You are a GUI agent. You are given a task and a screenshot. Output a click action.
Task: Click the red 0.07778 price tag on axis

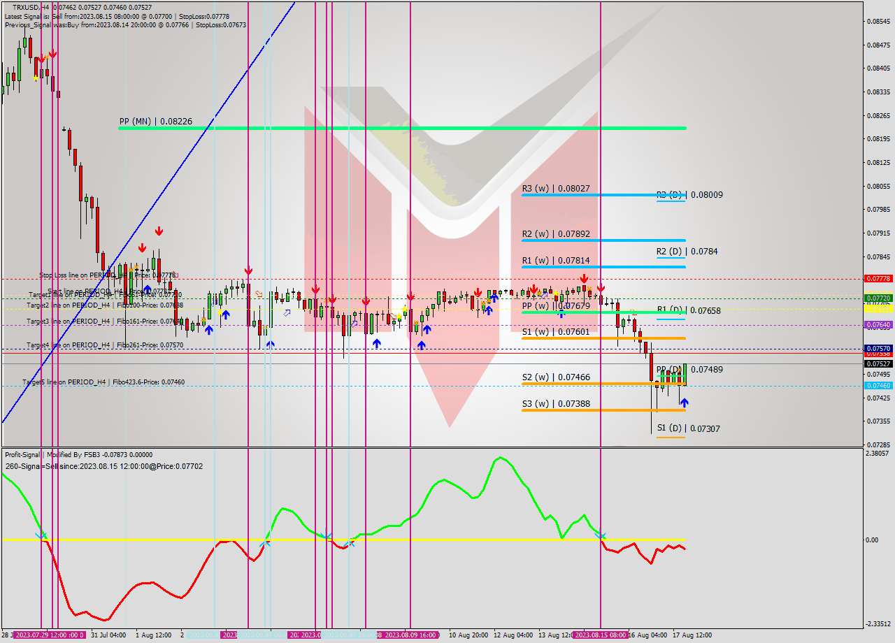(x=878, y=278)
